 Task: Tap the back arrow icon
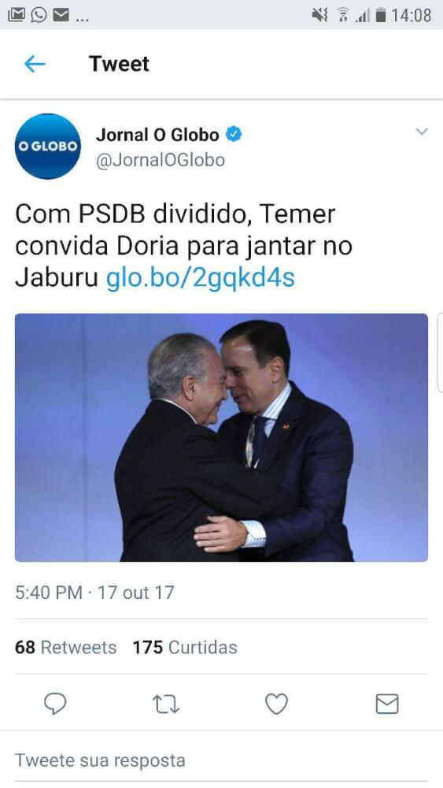[x=35, y=64]
